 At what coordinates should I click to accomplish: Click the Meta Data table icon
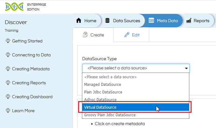(x=151, y=21)
